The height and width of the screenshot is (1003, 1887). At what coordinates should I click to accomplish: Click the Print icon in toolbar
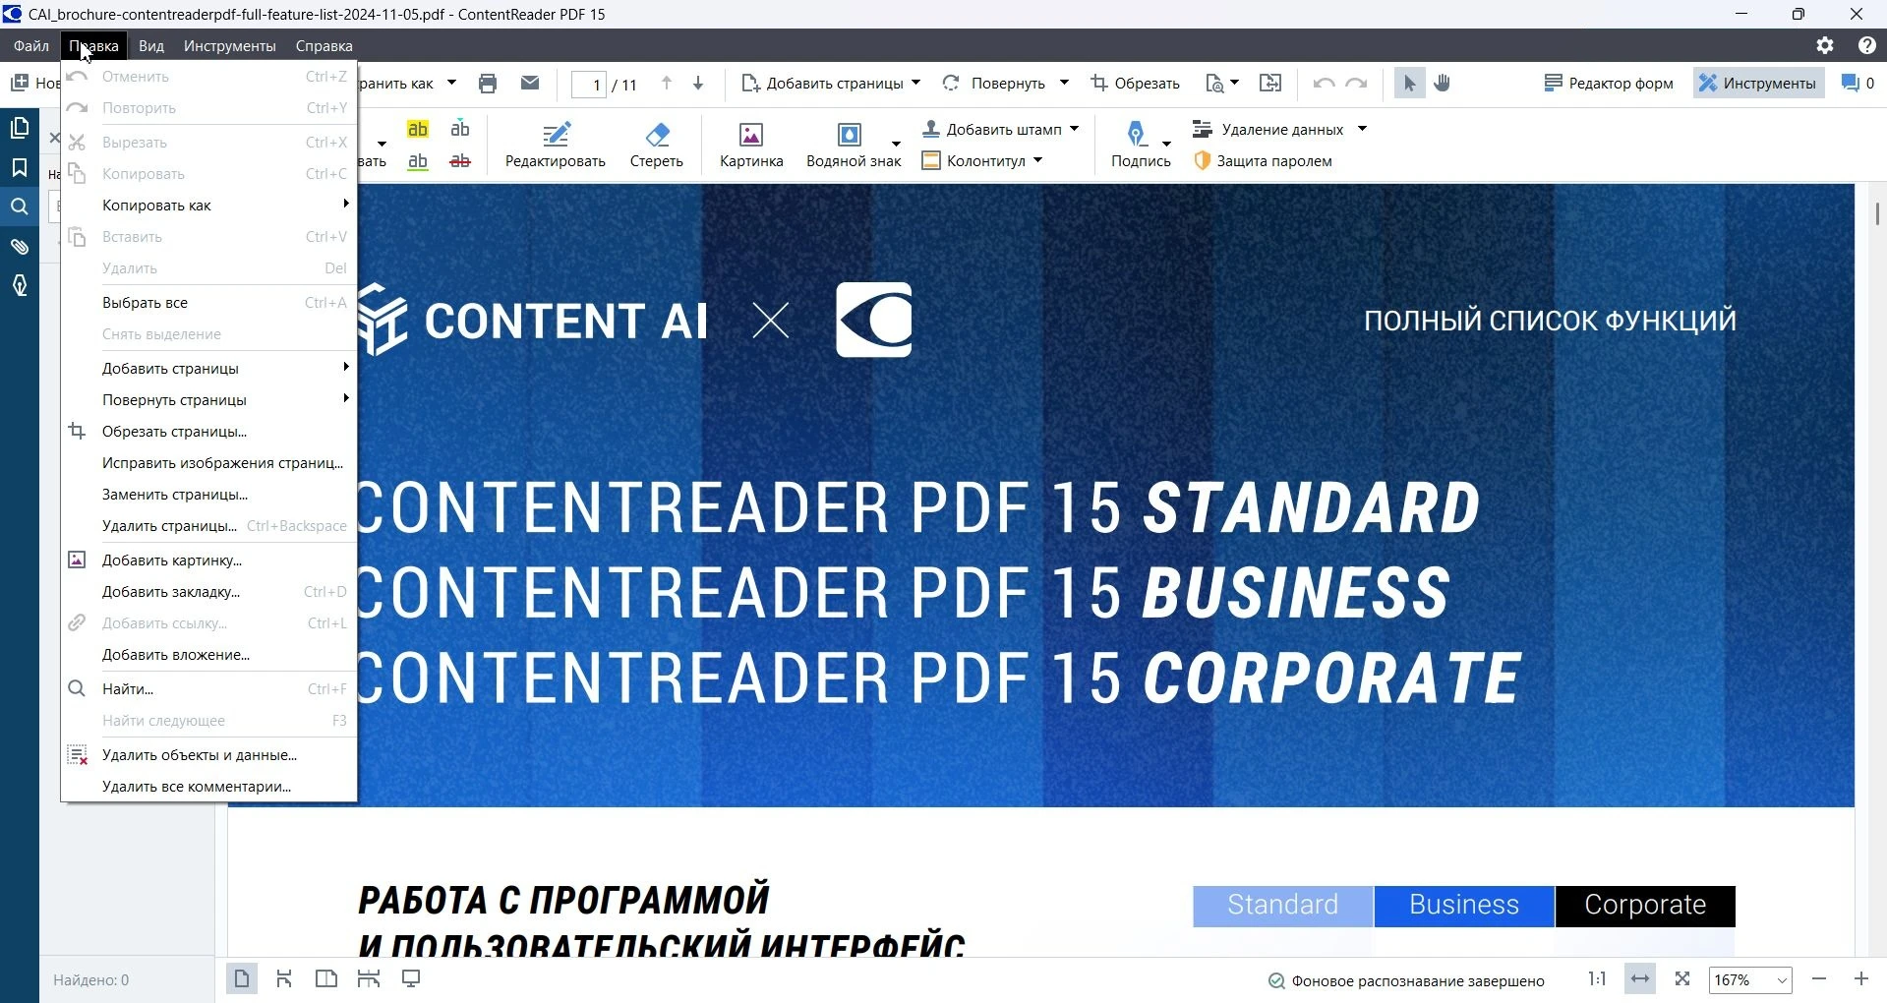click(488, 84)
